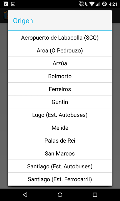Choose Santiago (Est. Ferrocarril) as origin
The width and height of the screenshot is (120, 201).
(60, 179)
